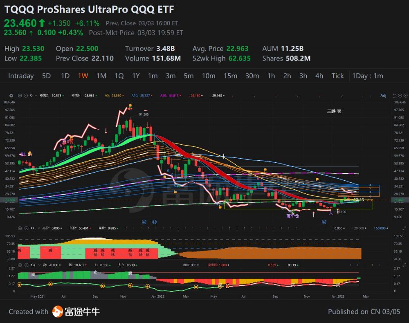Click the Volume 151.68M value
The width and height of the screenshot is (409, 323).
point(166,58)
